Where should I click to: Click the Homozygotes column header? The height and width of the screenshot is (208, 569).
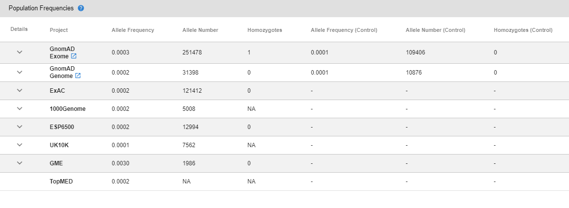265,30
